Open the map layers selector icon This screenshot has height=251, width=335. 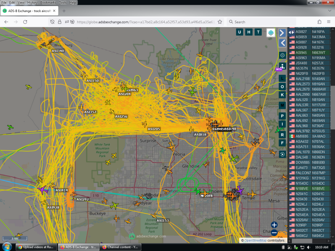271,33
